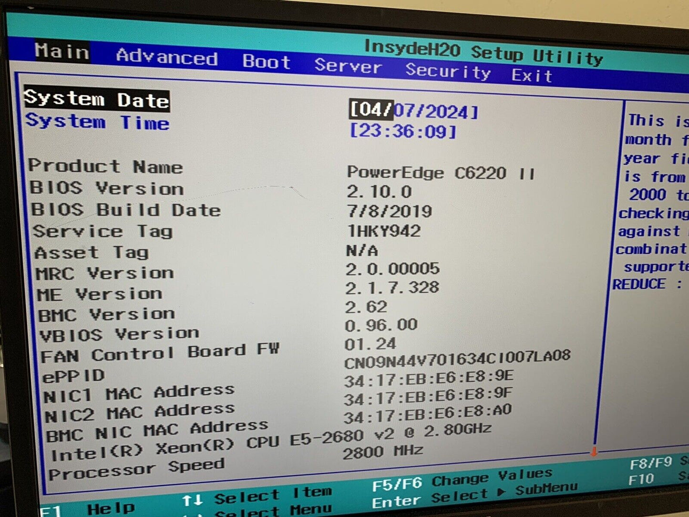Open the Exit tab
The width and height of the screenshot is (689, 517).
532,75
